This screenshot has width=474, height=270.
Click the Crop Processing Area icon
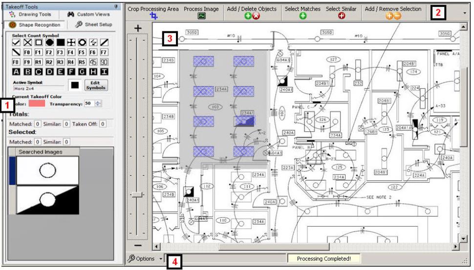pyautogui.click(x=154, y=16)
